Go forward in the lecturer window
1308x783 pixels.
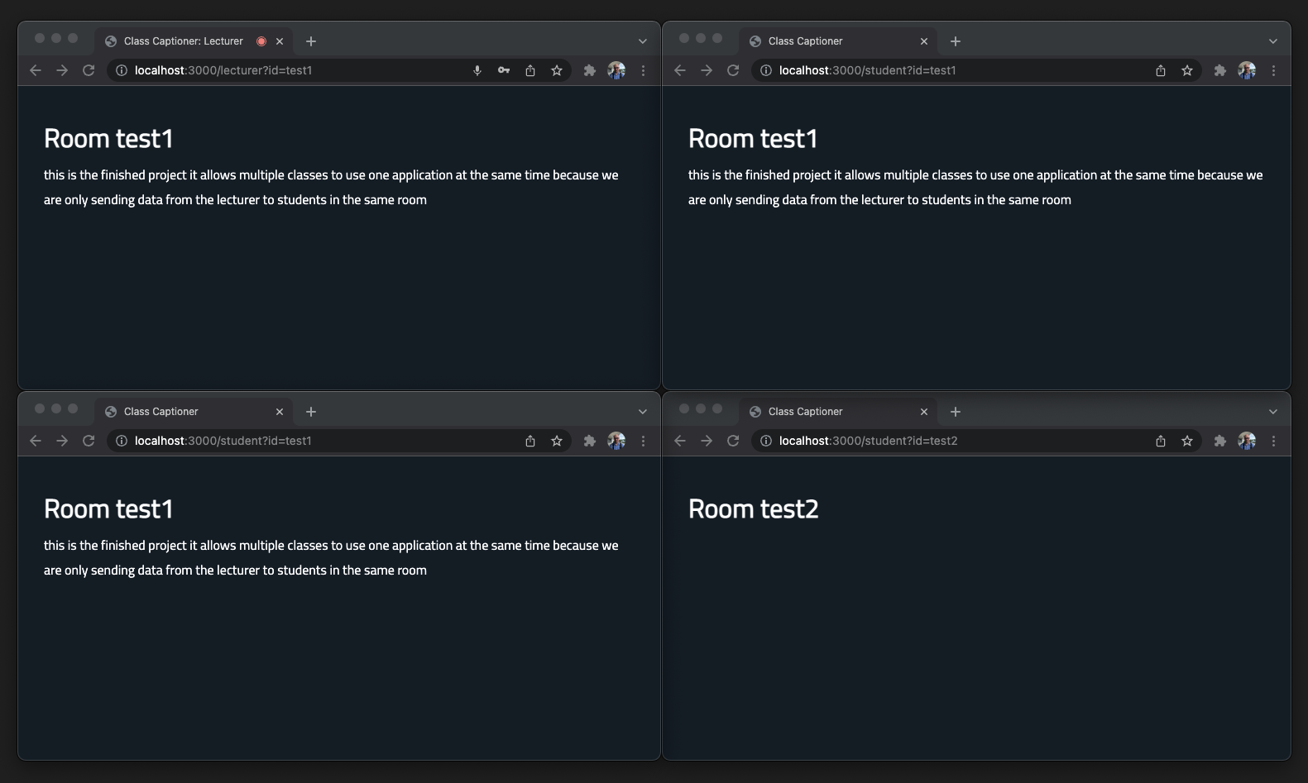tap(62, 70)
